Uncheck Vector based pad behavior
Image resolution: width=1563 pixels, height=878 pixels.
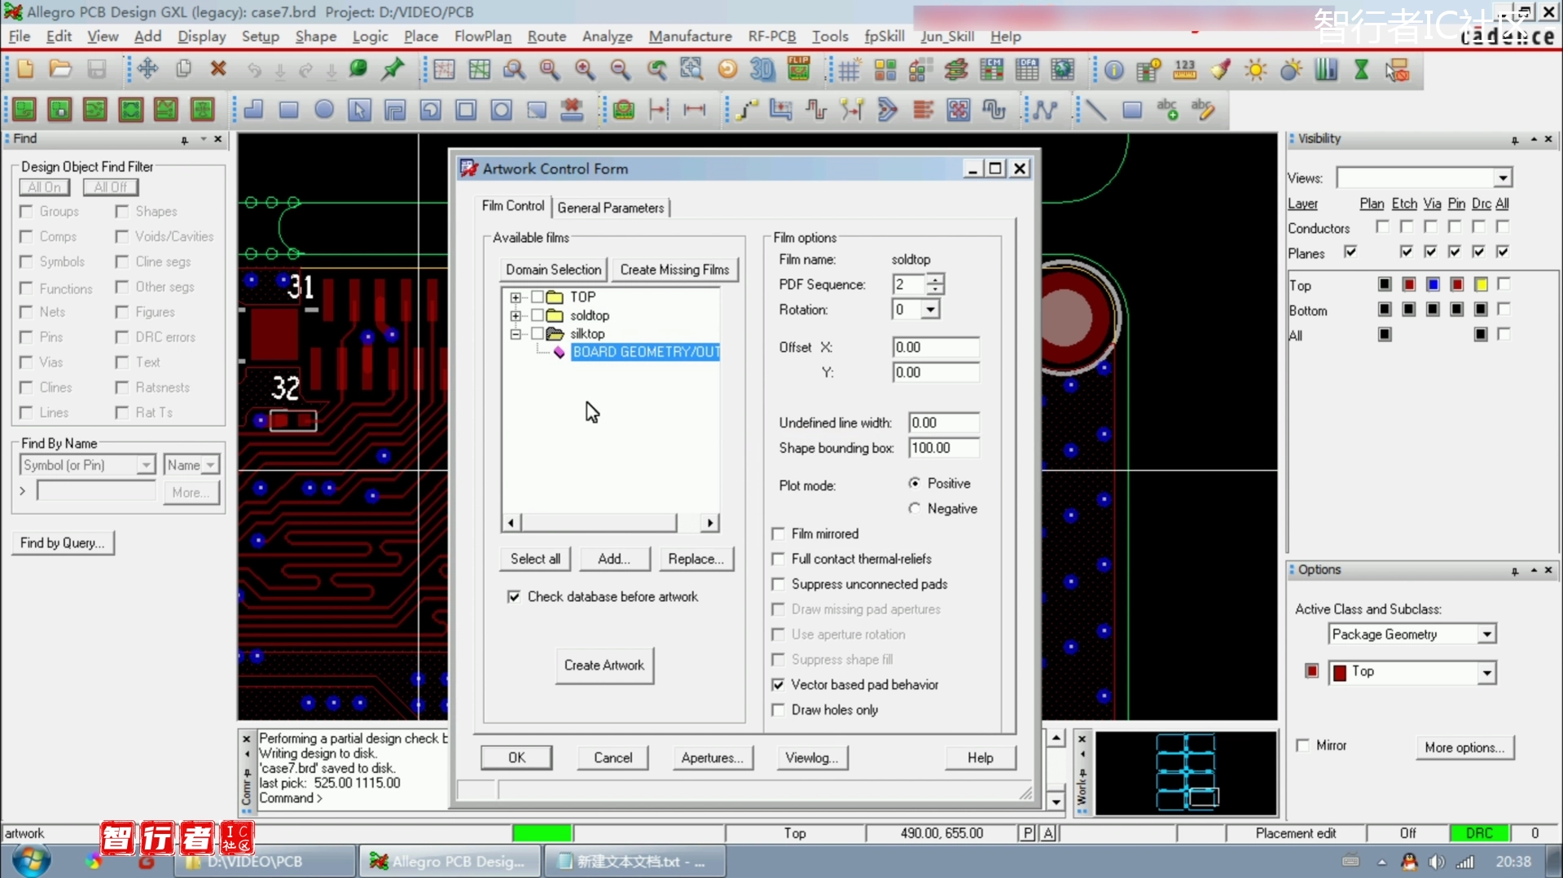tap(778, 685)
